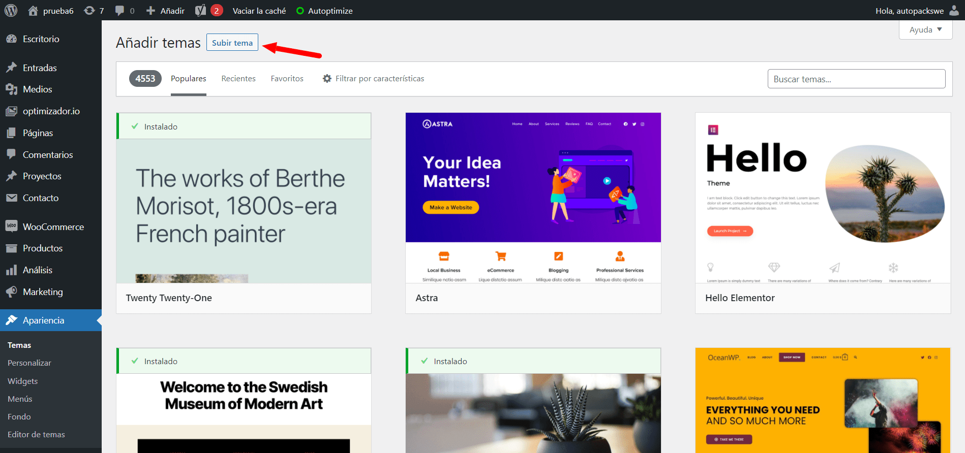Open the Temas submenu item

19,345
